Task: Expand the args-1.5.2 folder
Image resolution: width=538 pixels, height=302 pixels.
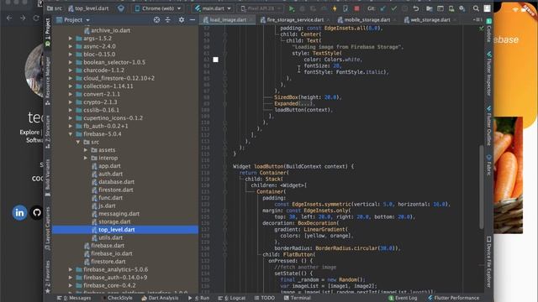Action: pyautogui.click(x=71, y=39)
